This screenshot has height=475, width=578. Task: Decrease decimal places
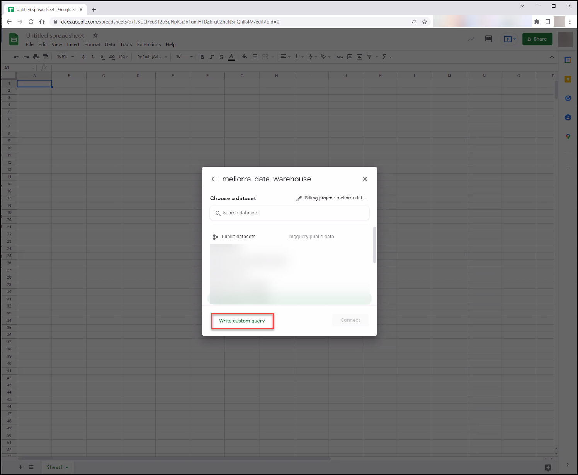coord(102,57)
